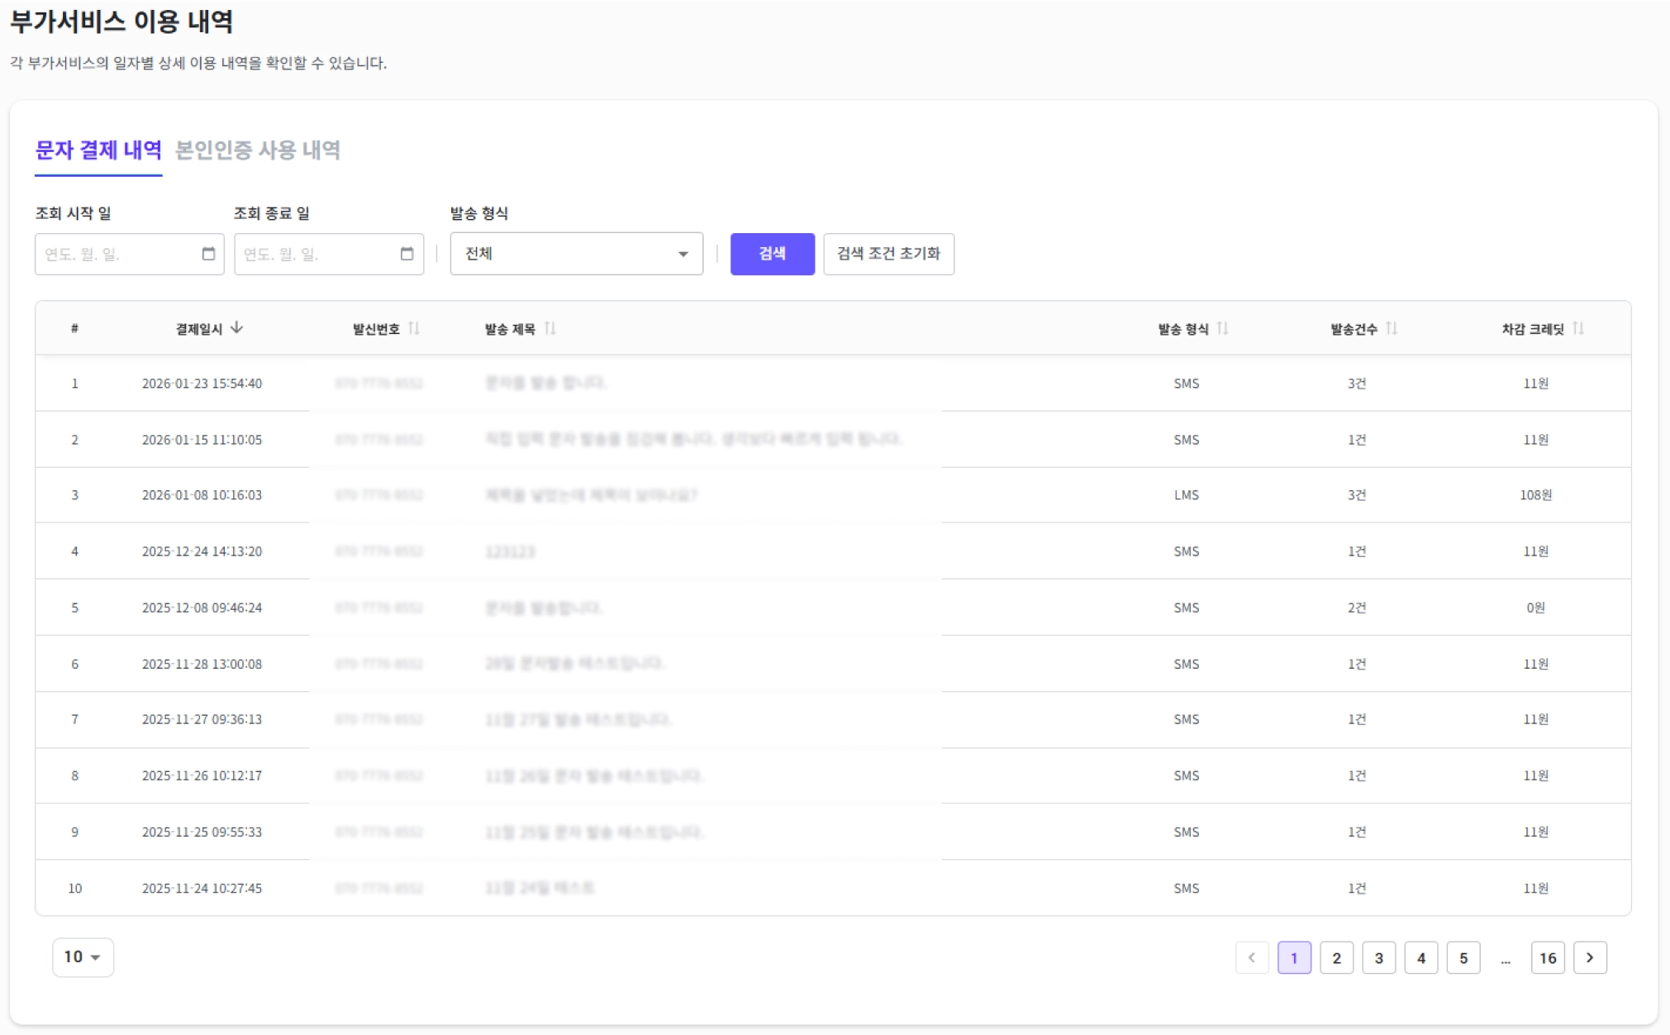This screenshot has width=1670, height=1035.
Task: Open the end date calendar picker icon
Action: (x=407, y=254)
